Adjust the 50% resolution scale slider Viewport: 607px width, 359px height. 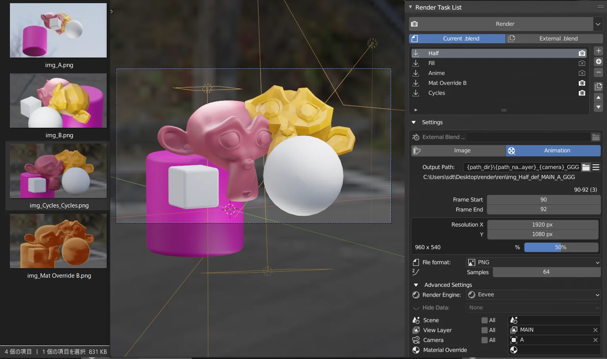561,247
